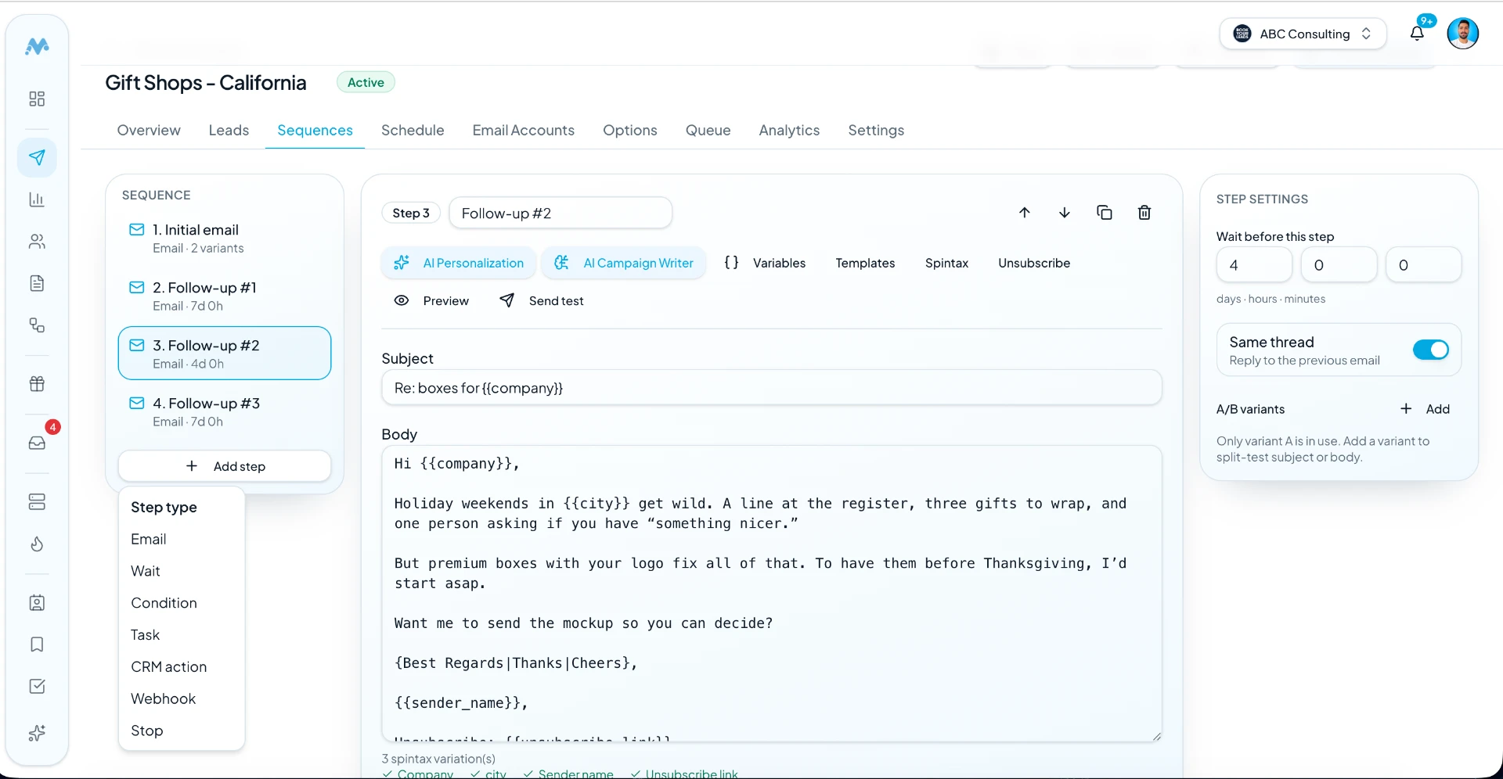Open the ABC Consulting workspace switcher
Image resolution: width=1503 pixels, height=779 pixels.
1303,34
